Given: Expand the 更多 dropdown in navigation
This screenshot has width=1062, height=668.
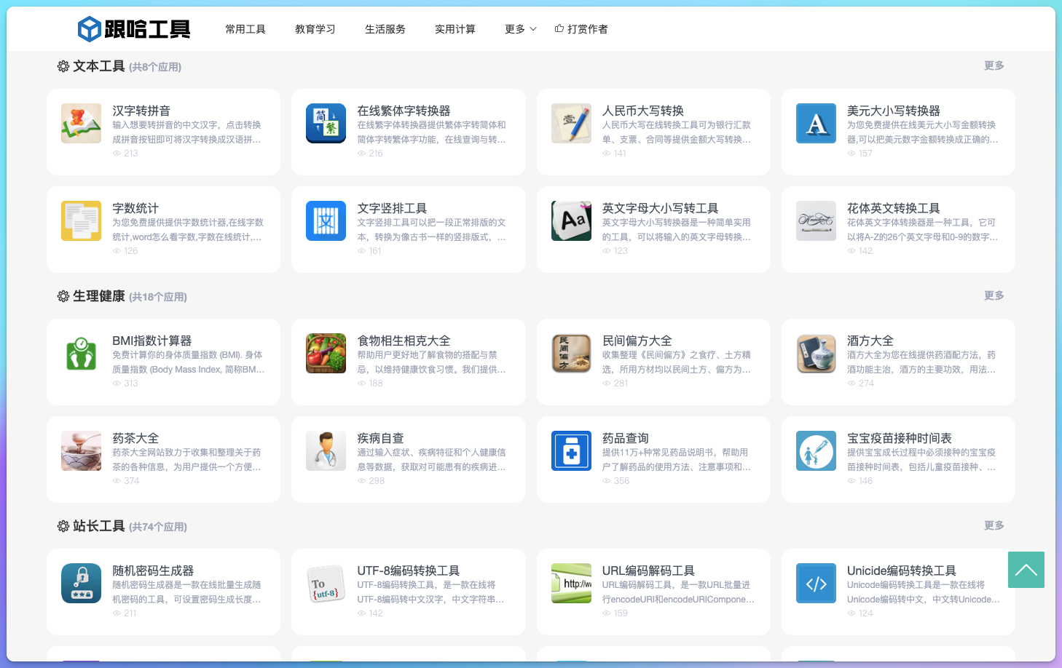Looking at the screenshot, I should [520, 29].
